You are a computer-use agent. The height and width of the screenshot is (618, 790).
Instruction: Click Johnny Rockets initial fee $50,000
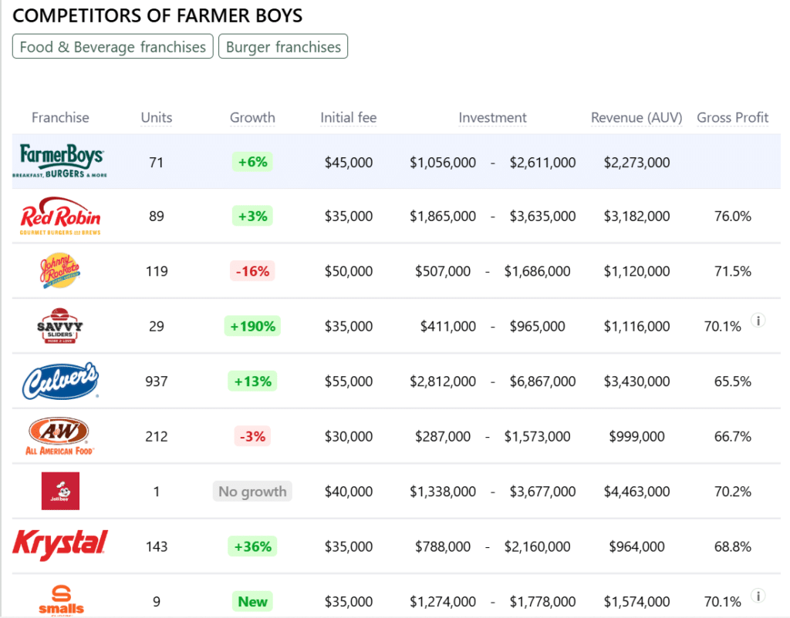coord(349,272)
